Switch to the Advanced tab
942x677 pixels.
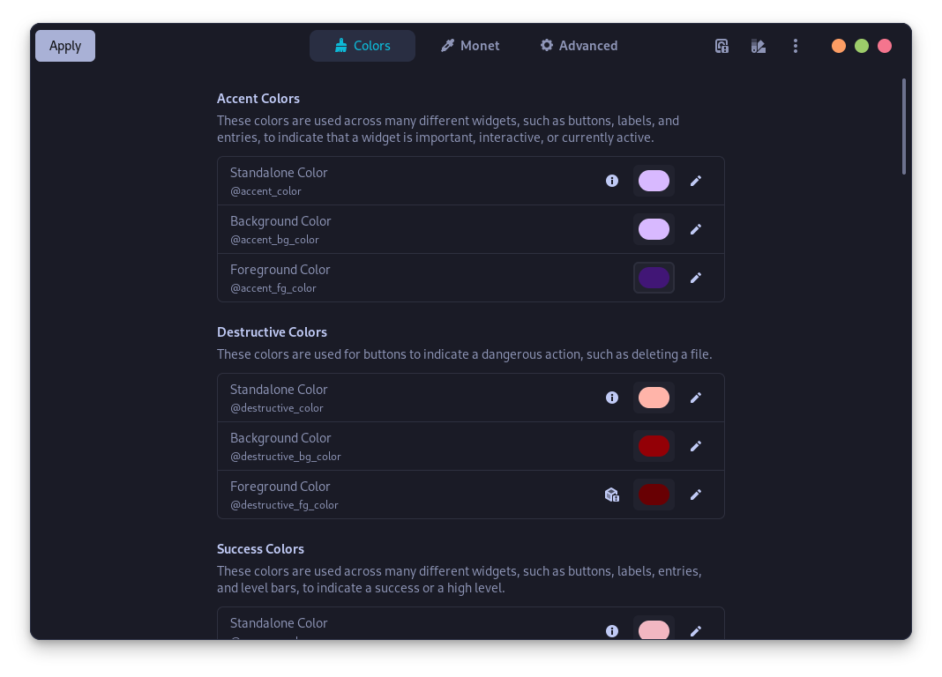pos(579,45)
